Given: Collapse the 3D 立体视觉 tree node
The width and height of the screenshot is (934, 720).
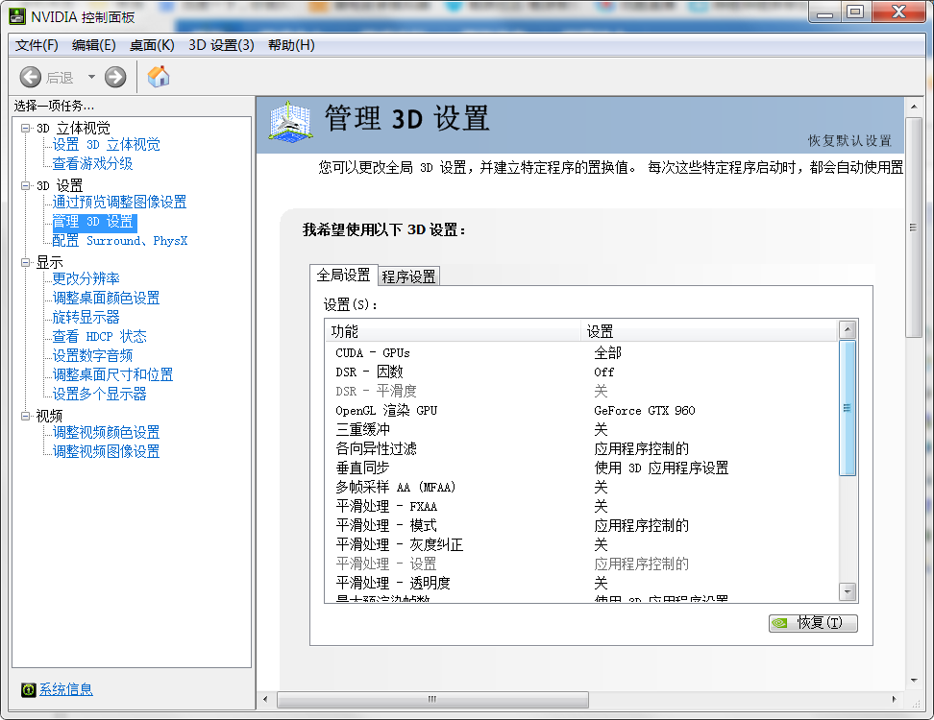Looking at the screenshot, I should (x=26, y=128).
